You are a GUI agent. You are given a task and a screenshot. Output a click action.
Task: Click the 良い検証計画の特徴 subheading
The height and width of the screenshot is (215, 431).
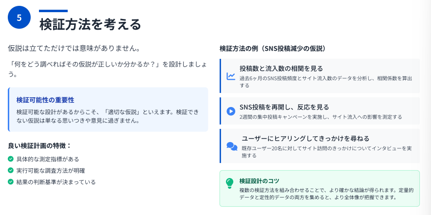(x=39, y=145)
